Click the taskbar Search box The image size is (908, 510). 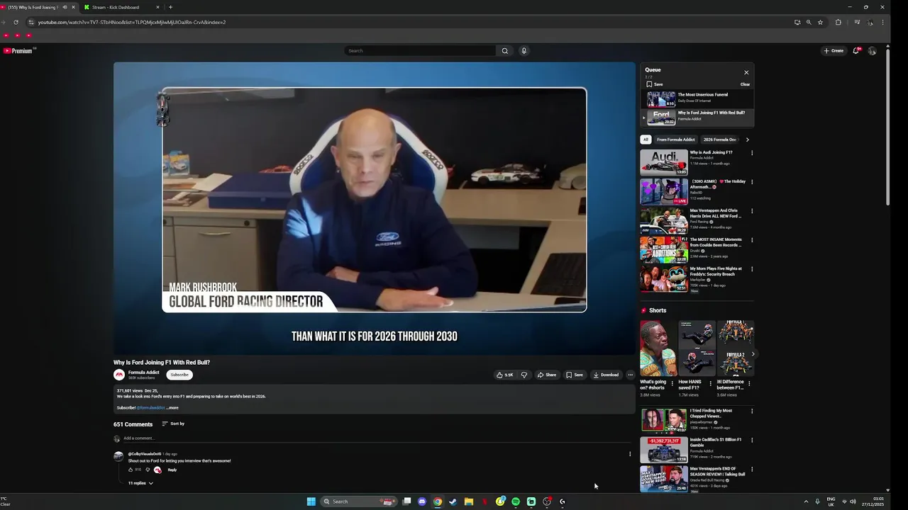point(358,501)
